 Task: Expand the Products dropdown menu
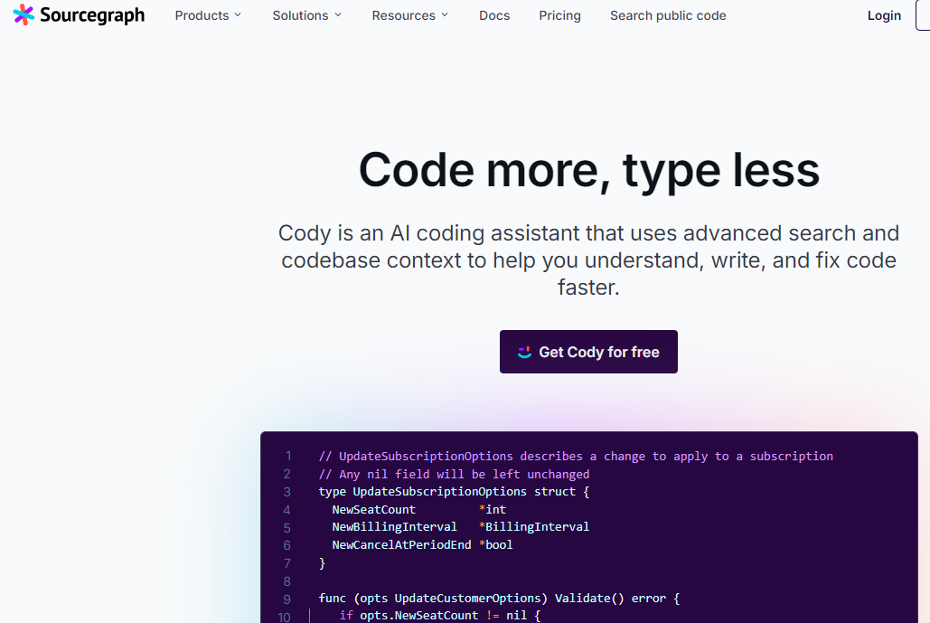coord(208,15)
